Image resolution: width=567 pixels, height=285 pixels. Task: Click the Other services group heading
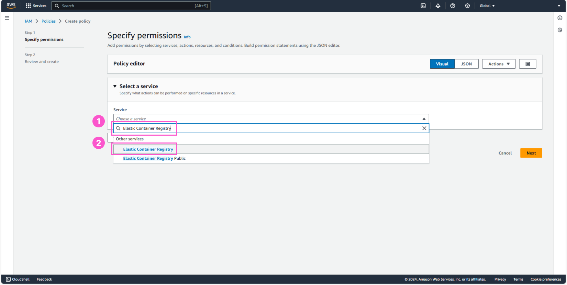pos(130,139)
